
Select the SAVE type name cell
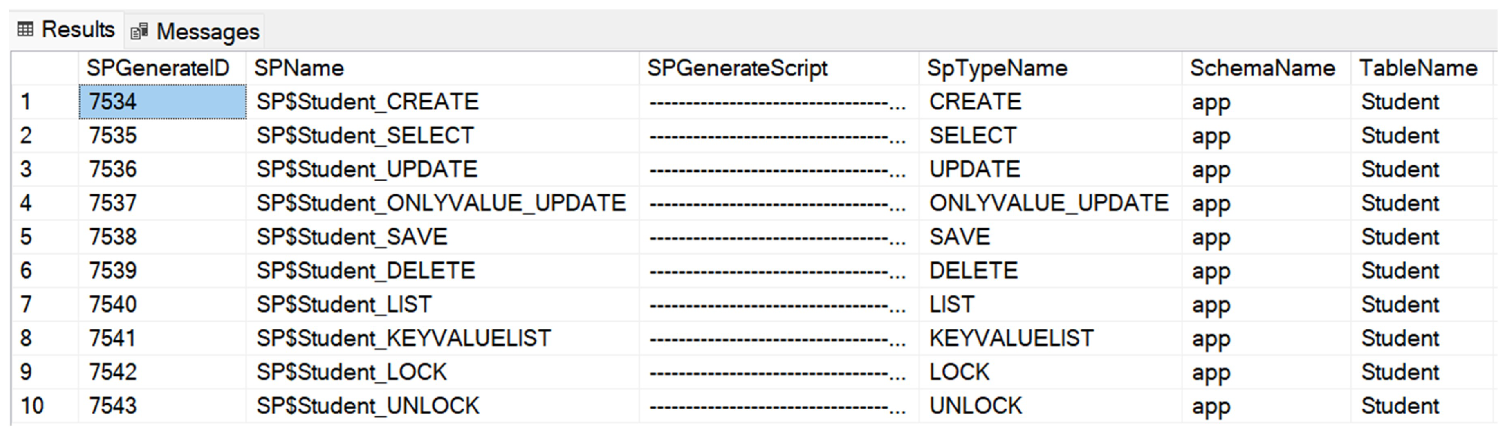[x=960, y=237]
